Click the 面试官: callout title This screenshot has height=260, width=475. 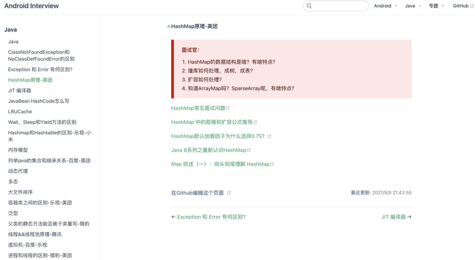point(191,50)
